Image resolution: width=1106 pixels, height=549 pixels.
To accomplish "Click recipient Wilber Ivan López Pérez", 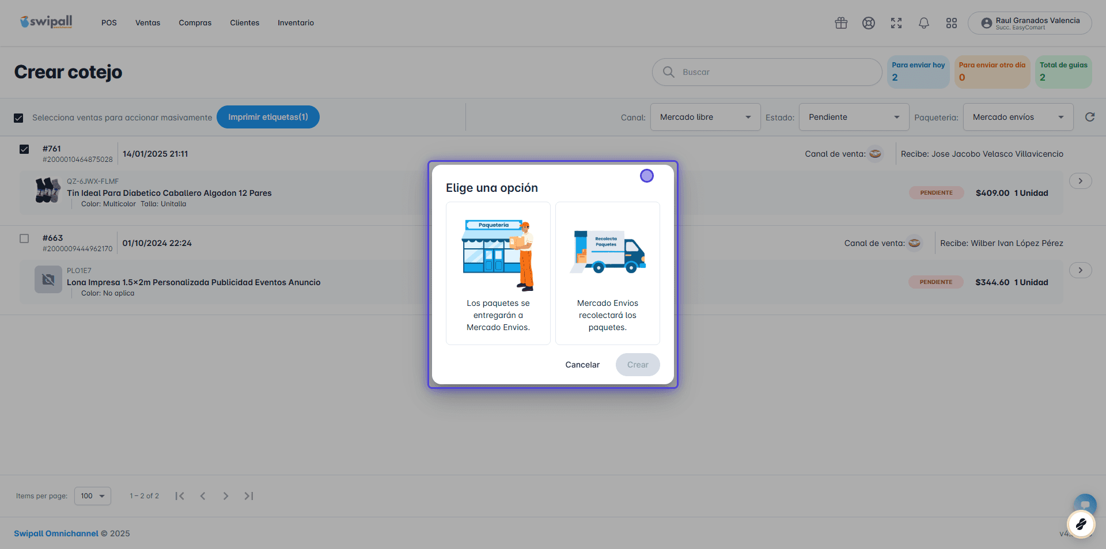I will [1017, 243].
